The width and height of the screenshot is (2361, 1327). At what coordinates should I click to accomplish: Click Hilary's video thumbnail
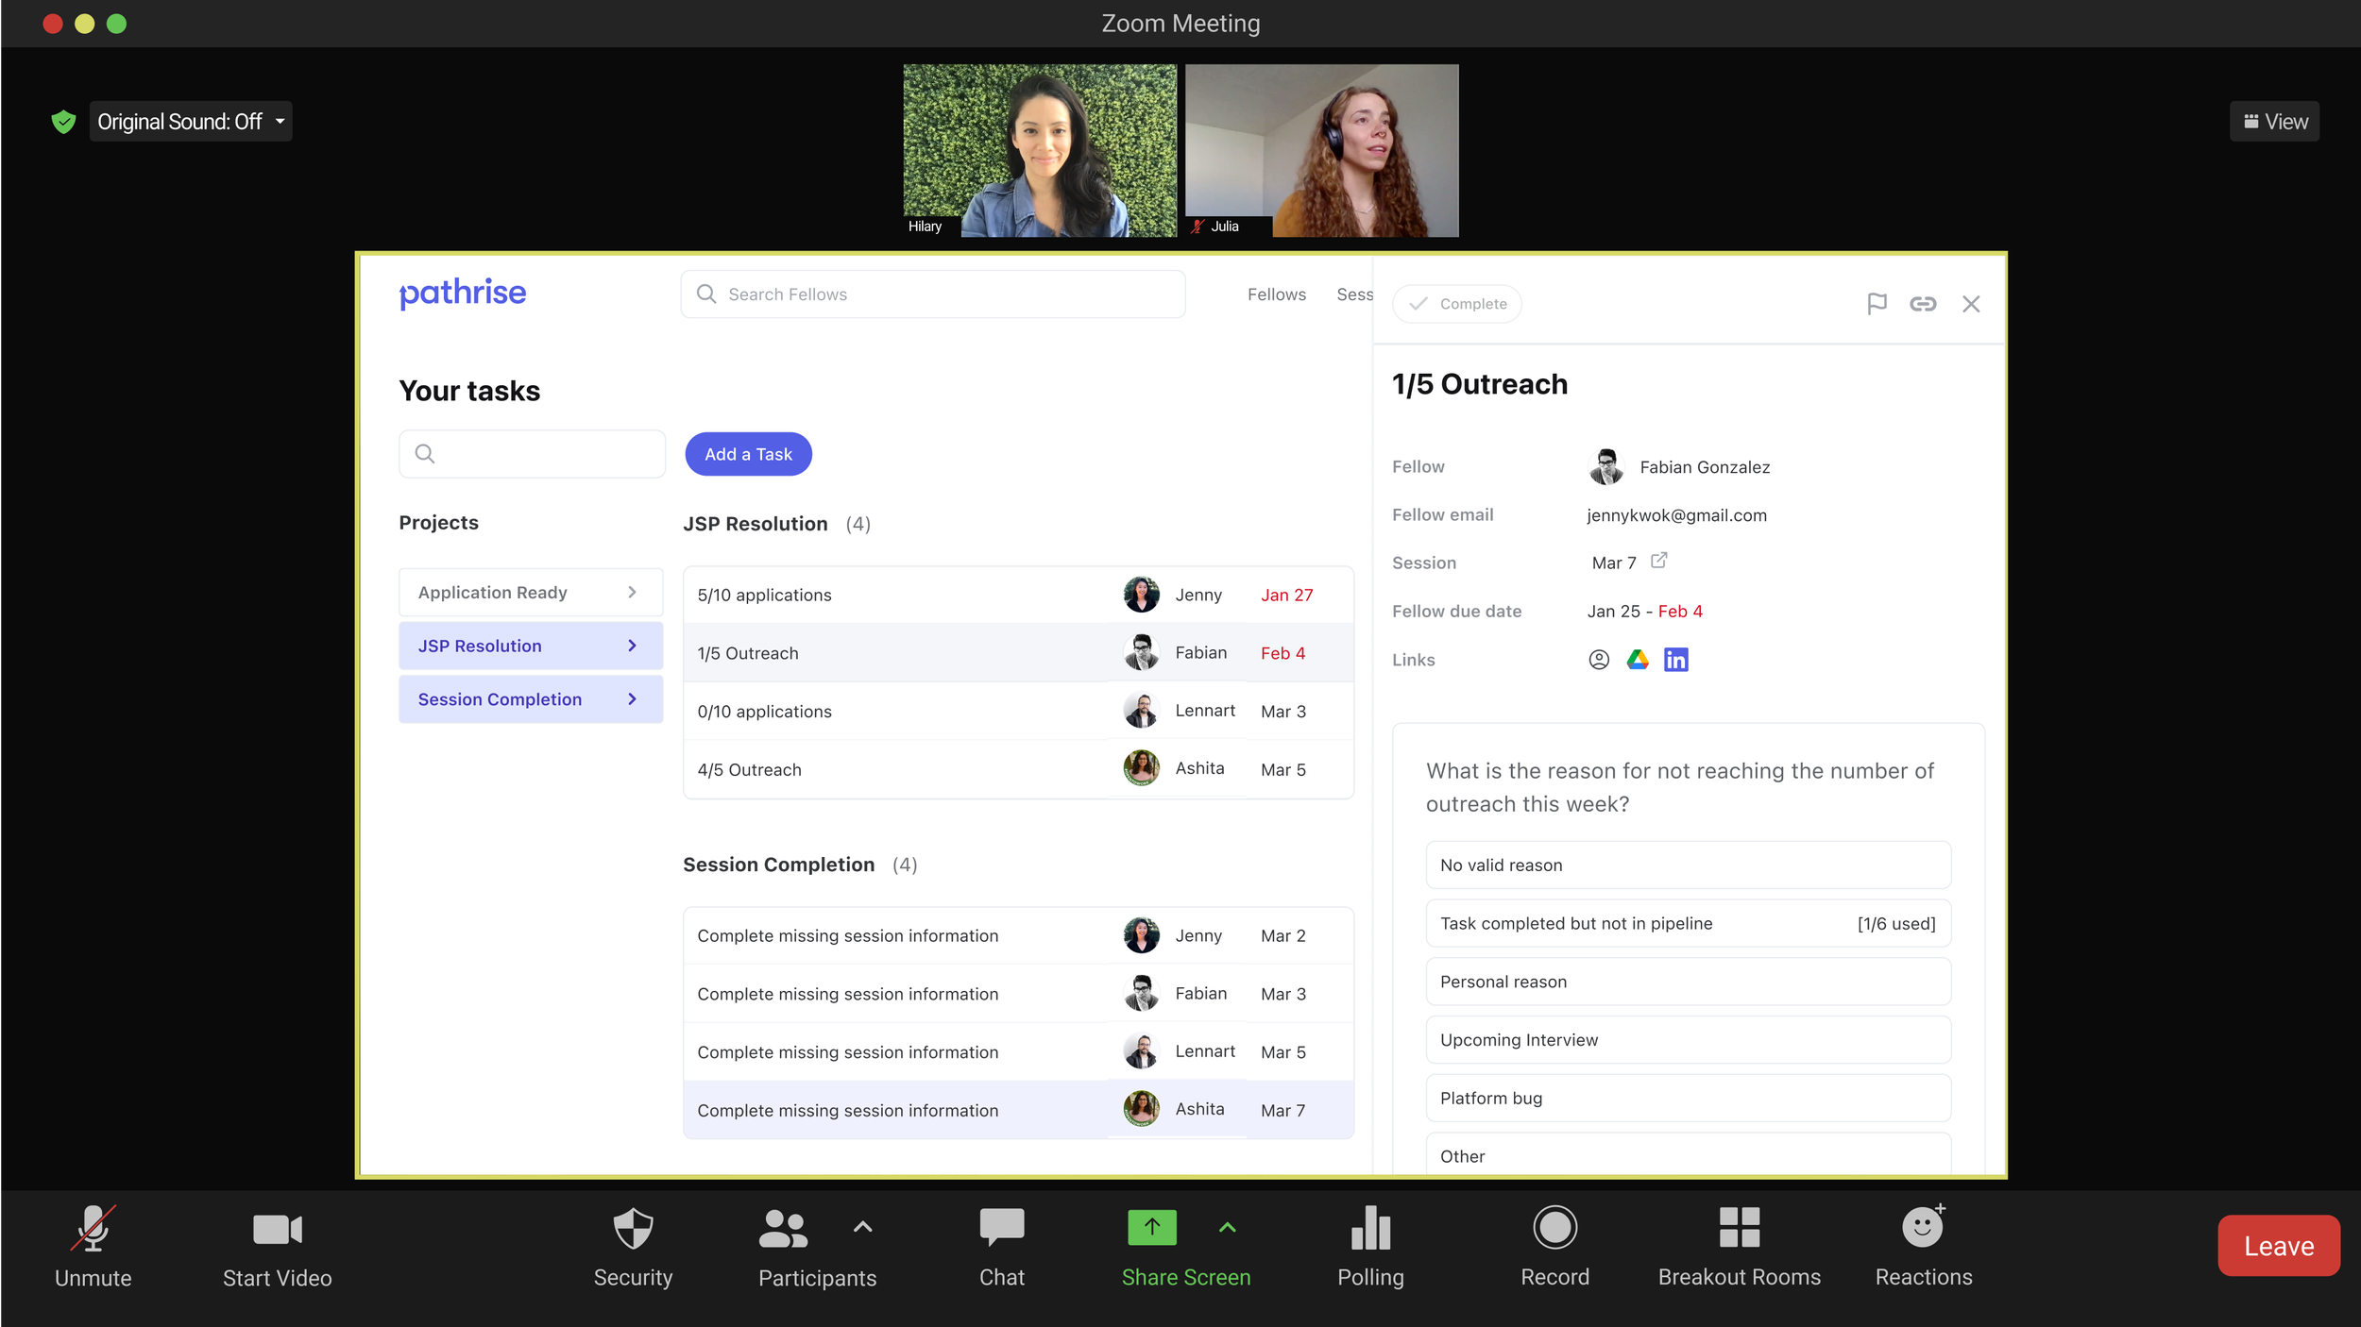1040,150
